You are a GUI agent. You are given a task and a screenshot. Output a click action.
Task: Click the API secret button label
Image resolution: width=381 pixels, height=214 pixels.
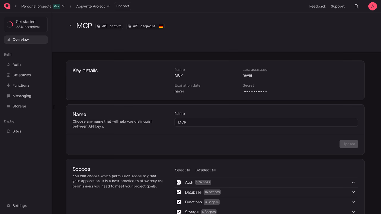coord(112,26)
